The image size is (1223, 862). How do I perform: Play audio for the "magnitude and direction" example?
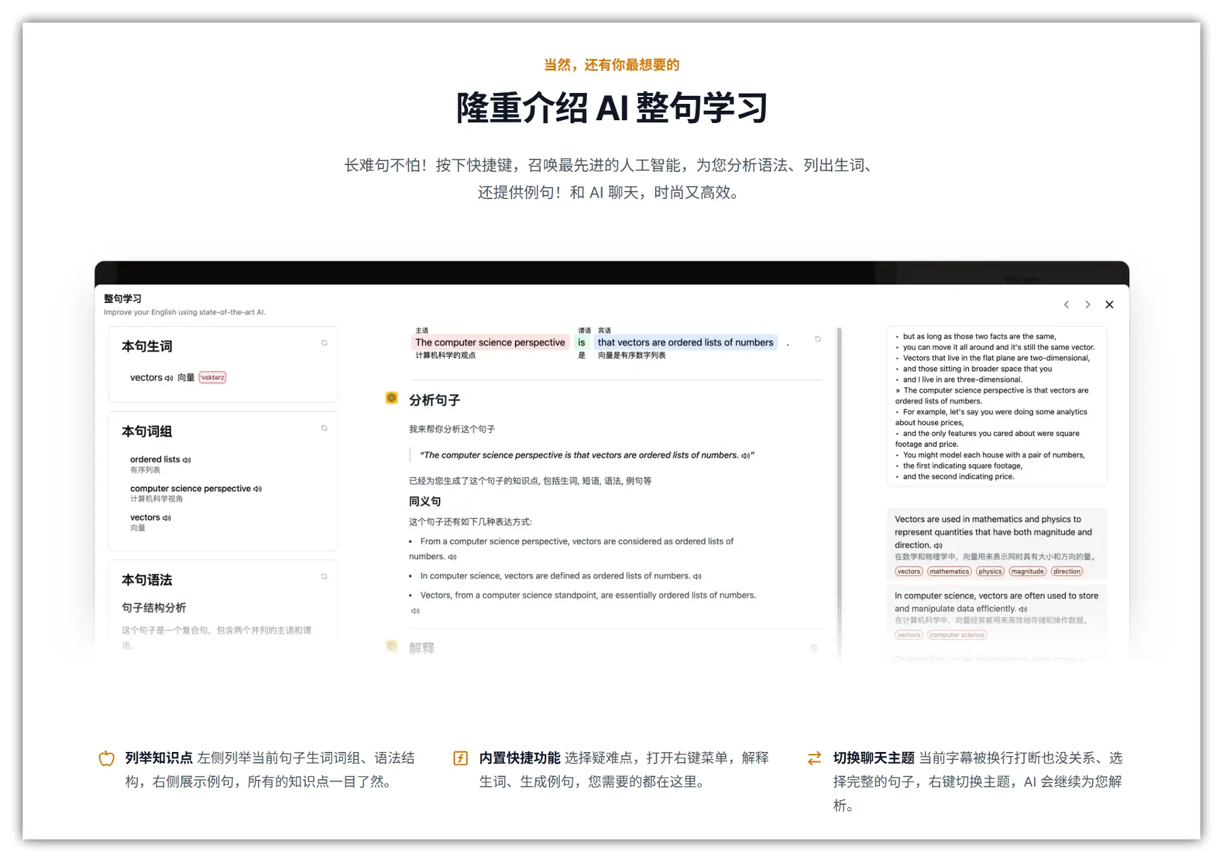(938, 545)
